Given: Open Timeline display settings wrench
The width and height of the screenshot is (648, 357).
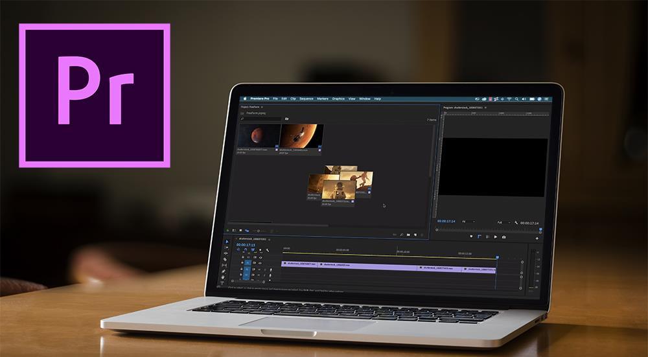Looking at the screenshot, I should 268,250.
